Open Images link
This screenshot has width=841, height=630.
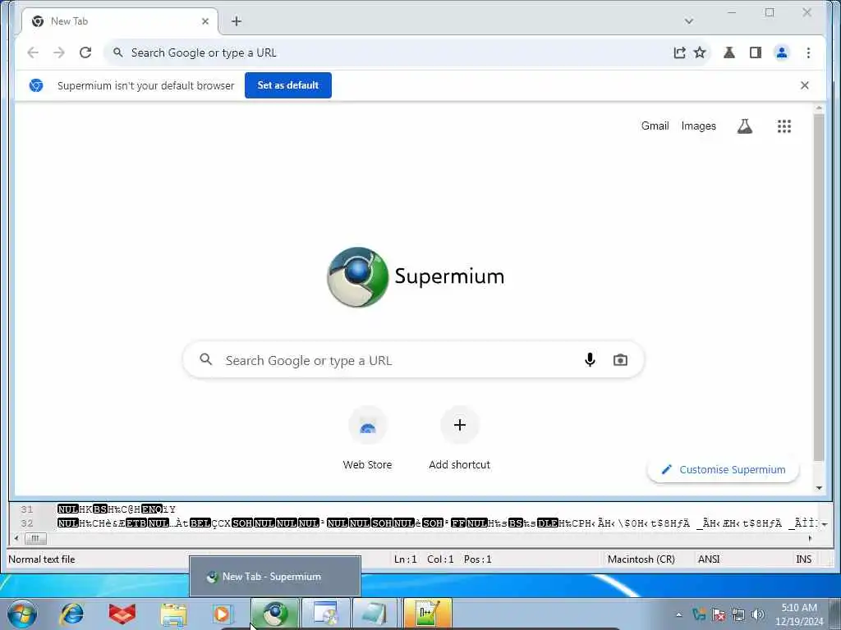coord(698,126)
